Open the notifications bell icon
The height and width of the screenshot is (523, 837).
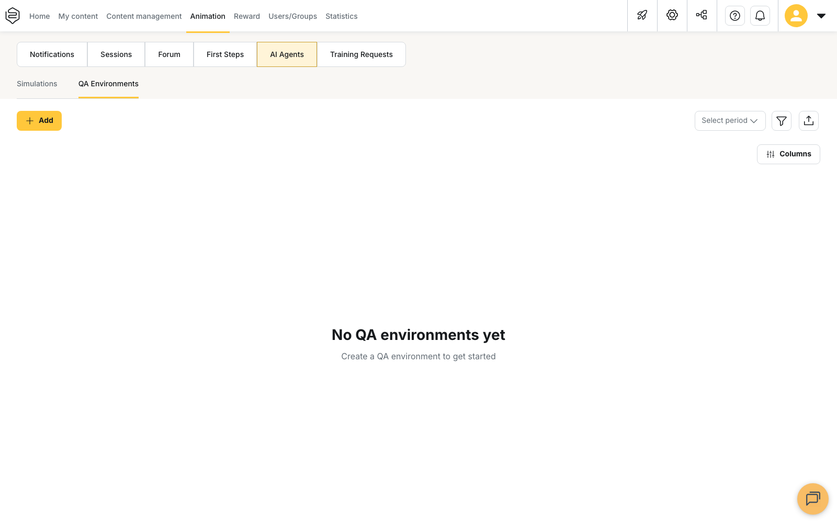[x=760, y=16]
